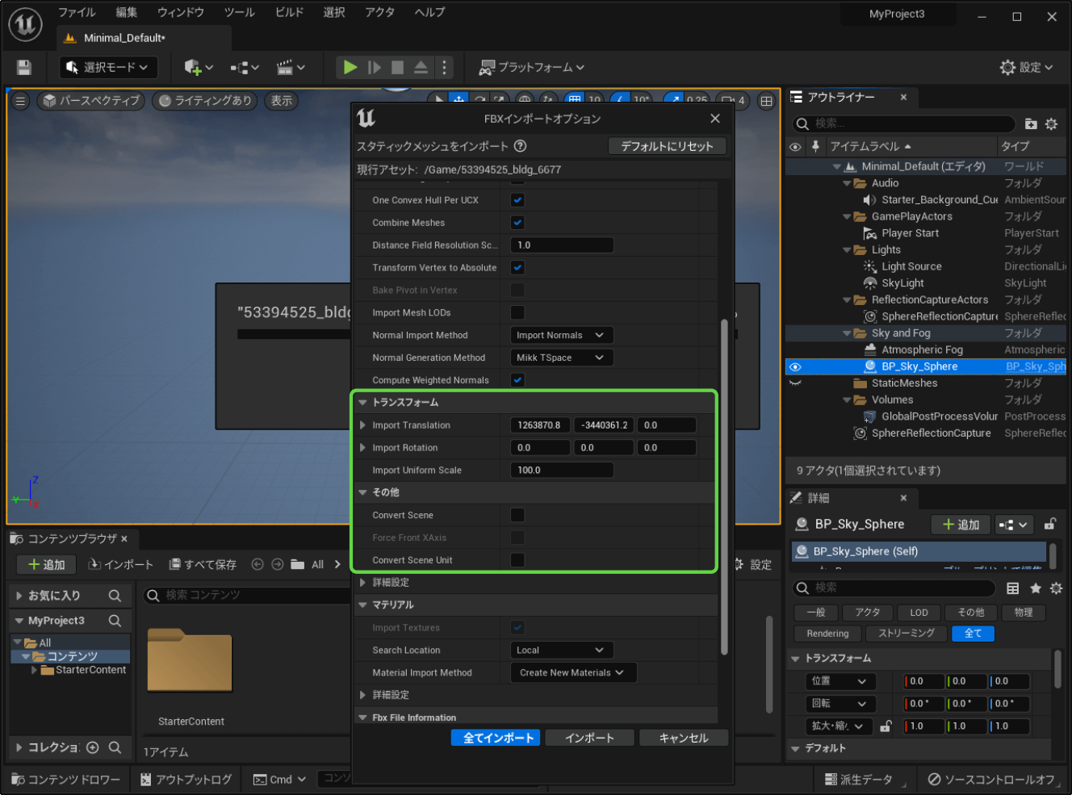Click Details panel vertical scrollbar
This screenshot has height=795, width=1072.
pyautogui.click(x=1057, y=668)
